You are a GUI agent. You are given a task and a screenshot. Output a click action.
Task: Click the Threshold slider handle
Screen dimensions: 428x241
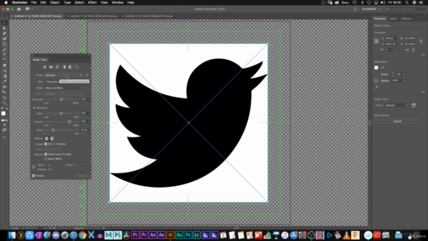coord(62,100)
